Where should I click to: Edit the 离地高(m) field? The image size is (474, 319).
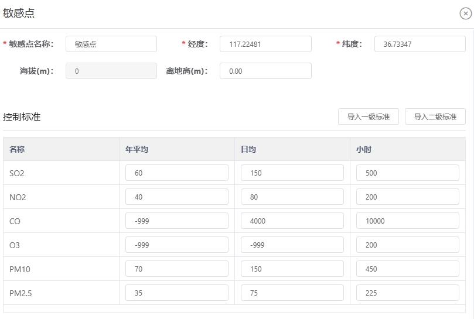pyautogui.click(x=265, y=71)
